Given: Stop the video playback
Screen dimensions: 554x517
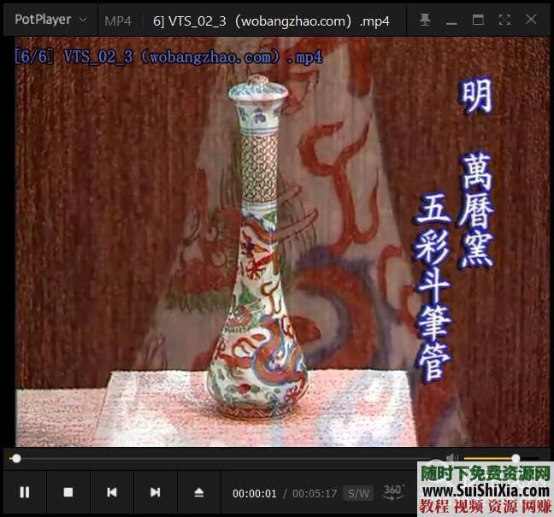Looking at the screenshot, I should point(68,492).
